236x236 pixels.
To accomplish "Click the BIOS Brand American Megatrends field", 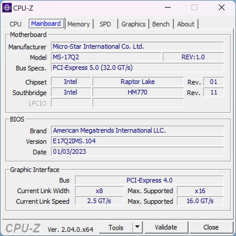I will (x=137, y=130).
